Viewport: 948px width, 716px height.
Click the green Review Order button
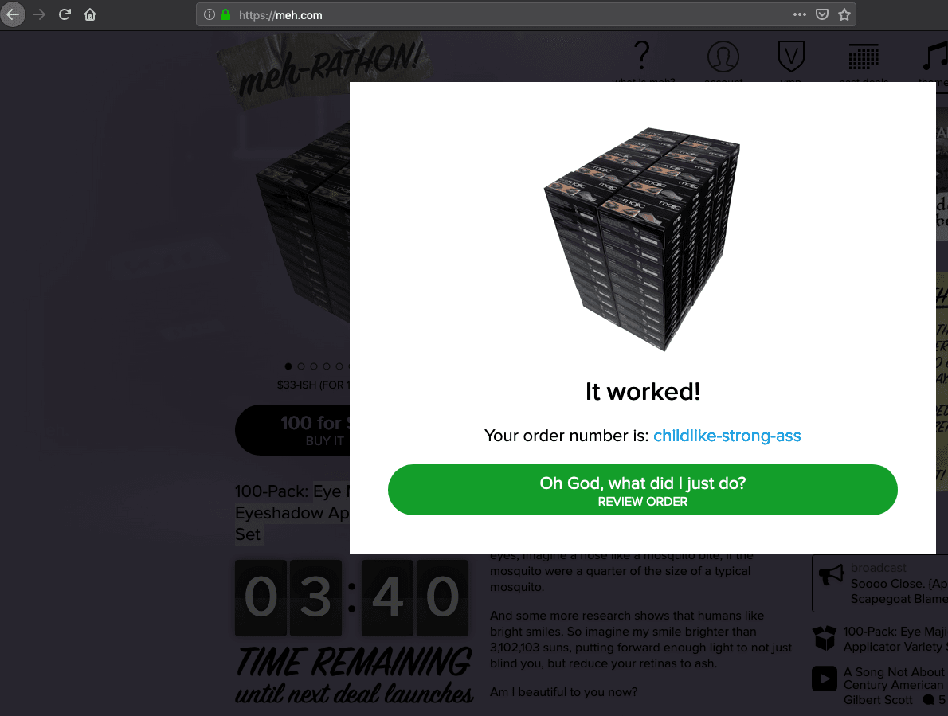coord(643,490)
